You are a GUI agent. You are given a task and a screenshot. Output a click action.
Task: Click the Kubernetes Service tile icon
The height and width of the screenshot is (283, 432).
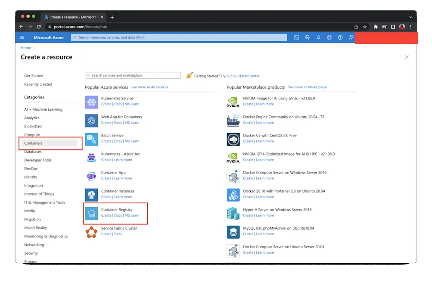pos(91,102)
